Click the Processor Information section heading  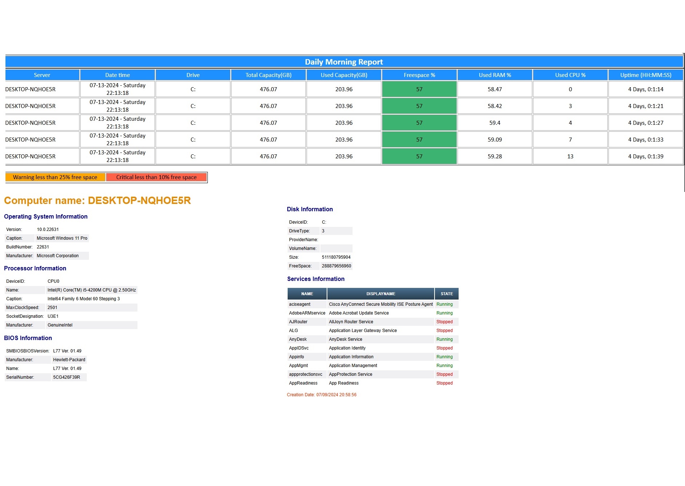click(35, 269)
